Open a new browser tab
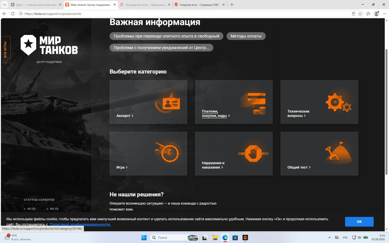The width and height of the screenshot is (389, 243). click(x=232, y=4)
